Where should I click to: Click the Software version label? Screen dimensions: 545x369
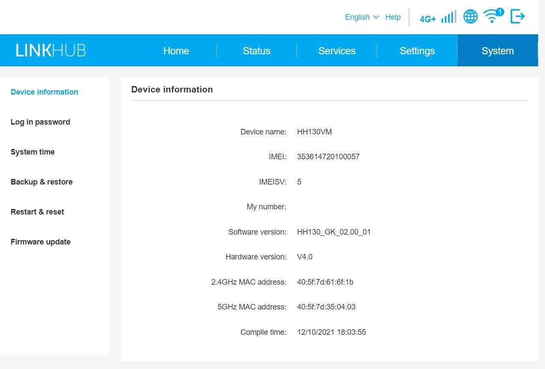(x=257, y=232)
